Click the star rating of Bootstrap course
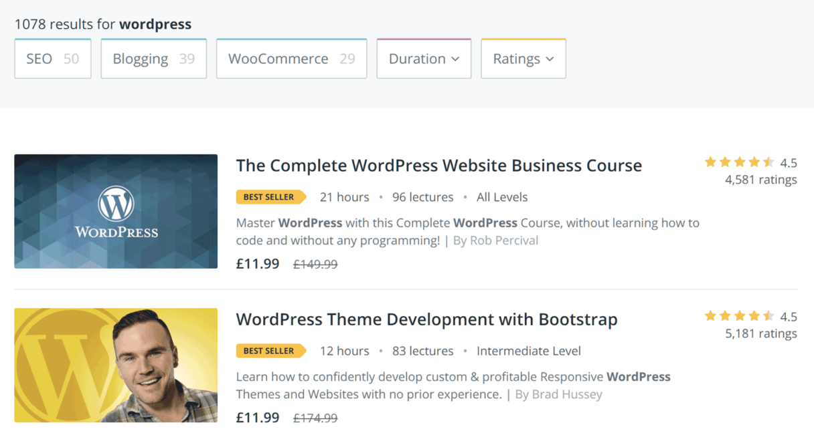Screen dimensions: 814x439 pos(739,315)
